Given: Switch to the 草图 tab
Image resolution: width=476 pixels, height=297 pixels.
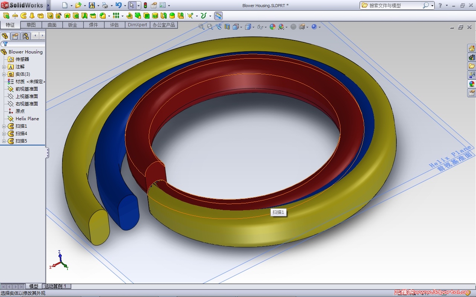Looking at the screenshot, I should [x=31, y=25].
